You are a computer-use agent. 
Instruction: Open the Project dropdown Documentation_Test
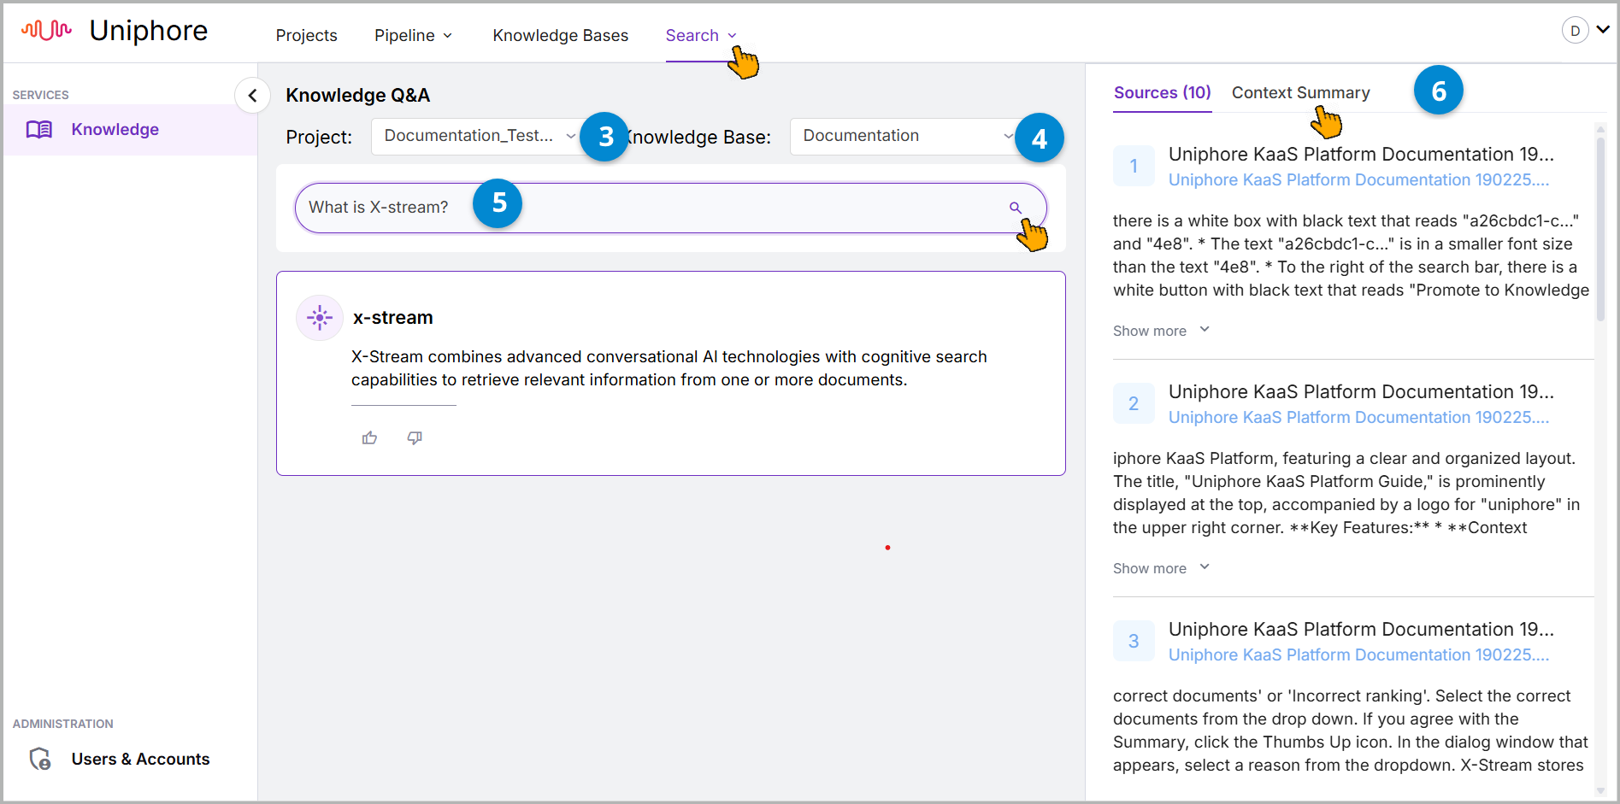(480, 136)
